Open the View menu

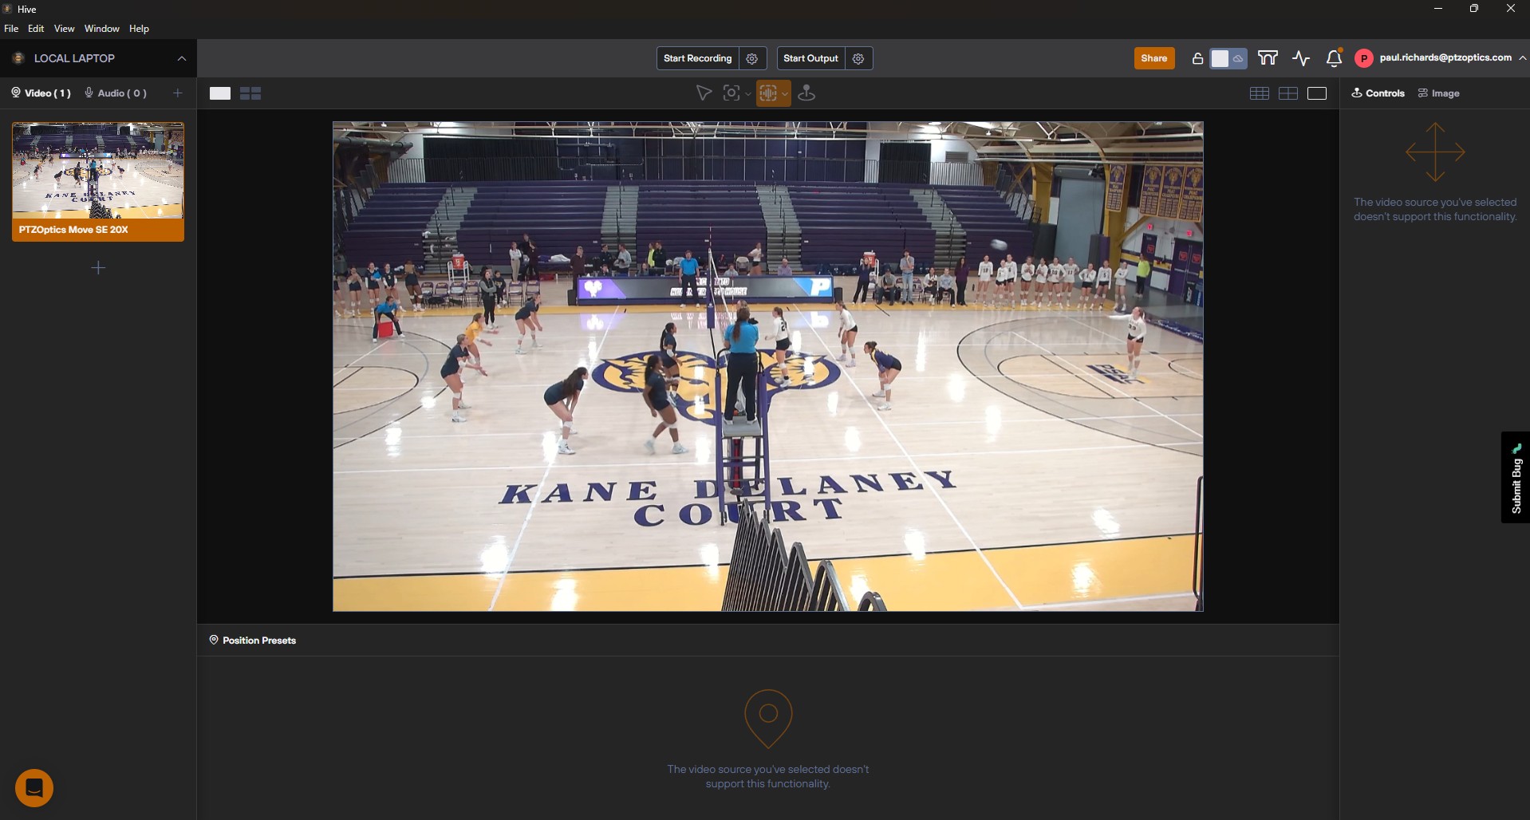64,29
